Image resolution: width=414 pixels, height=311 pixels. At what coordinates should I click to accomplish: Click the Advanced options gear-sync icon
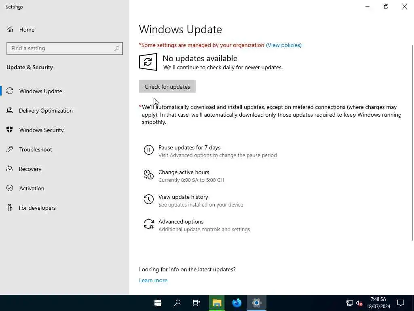(149, 224)
